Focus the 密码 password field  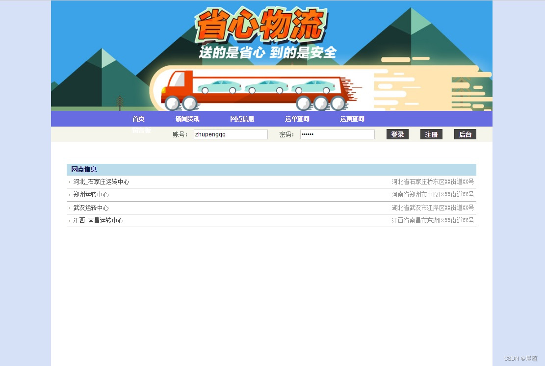click(337, 134)
